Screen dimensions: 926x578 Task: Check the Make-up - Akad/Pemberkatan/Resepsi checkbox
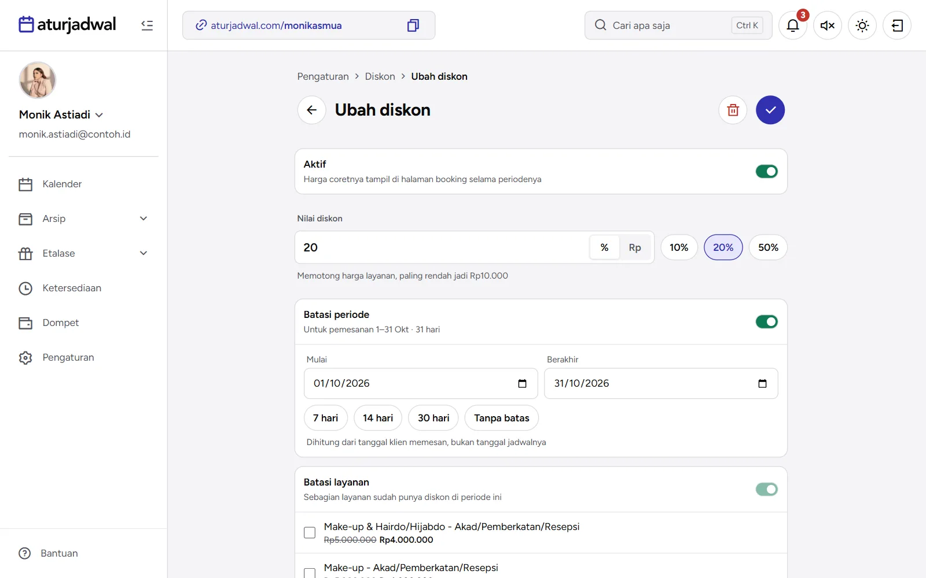click(x=310, y=573)
